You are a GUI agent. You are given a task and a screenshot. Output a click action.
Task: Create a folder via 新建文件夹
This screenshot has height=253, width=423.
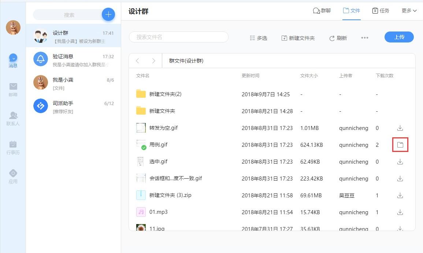point(298,38)
